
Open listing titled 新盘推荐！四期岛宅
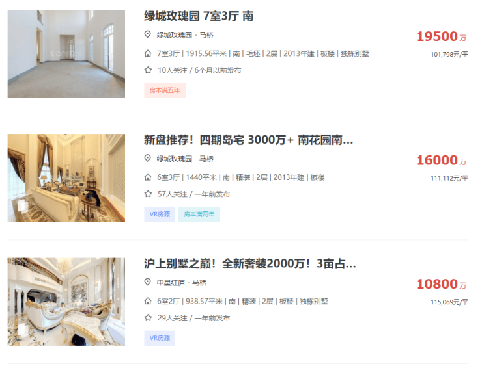248,140
